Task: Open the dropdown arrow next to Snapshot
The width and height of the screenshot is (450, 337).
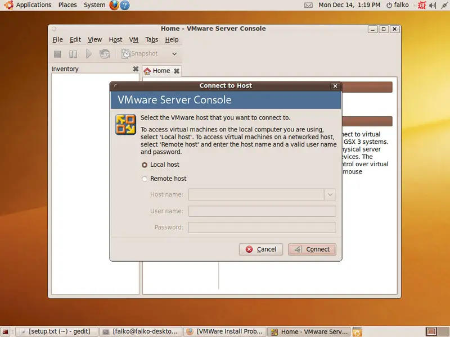Action: (174, 54)
